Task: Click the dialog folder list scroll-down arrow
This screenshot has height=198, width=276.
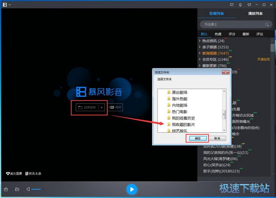Action: pyautogui.click(x=224, y=130)
